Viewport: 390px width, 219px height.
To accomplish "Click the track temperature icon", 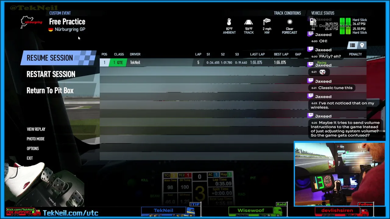I will 249,22.
